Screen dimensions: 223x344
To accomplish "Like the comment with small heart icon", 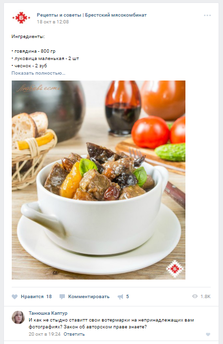I will [x=208, y=335].
